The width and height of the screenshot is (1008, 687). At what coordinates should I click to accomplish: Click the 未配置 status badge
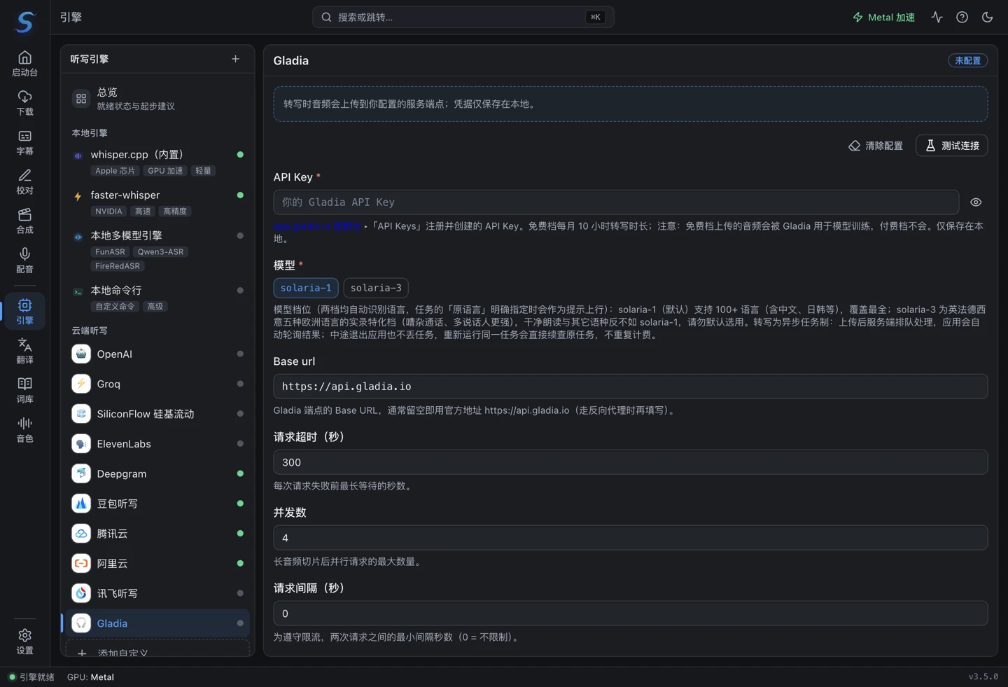click(968, 60)
